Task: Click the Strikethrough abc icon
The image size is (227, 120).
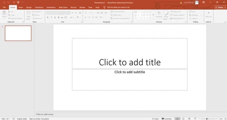Action: click(x=62, y=17)
